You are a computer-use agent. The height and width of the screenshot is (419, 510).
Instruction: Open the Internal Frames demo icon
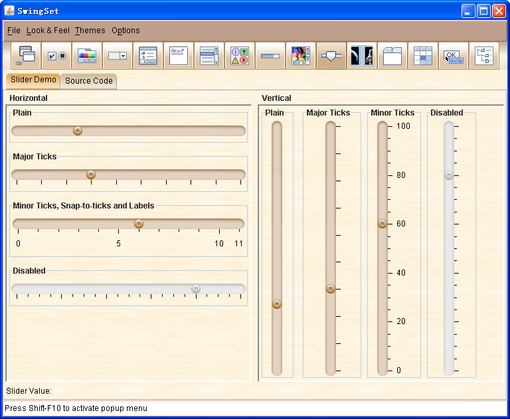[26, 56]
